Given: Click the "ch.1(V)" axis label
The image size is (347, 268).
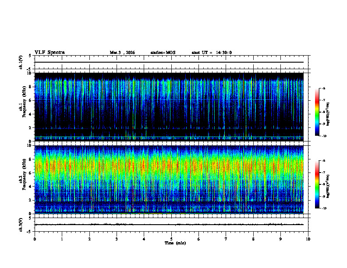Looking at the screenshot, I should [21, 62].
